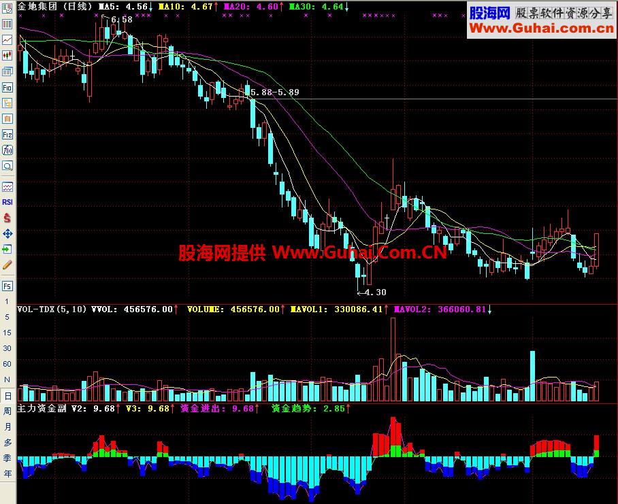Switch to 60-minute period
Viewport: 618px width, 504px height.
[x=7, y=364]
